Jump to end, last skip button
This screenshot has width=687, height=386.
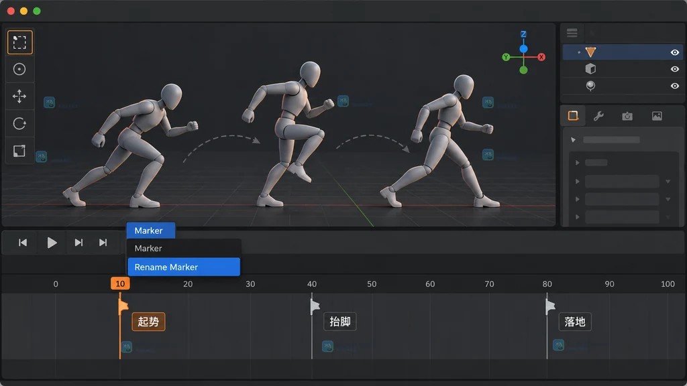(x=103, y=243)
